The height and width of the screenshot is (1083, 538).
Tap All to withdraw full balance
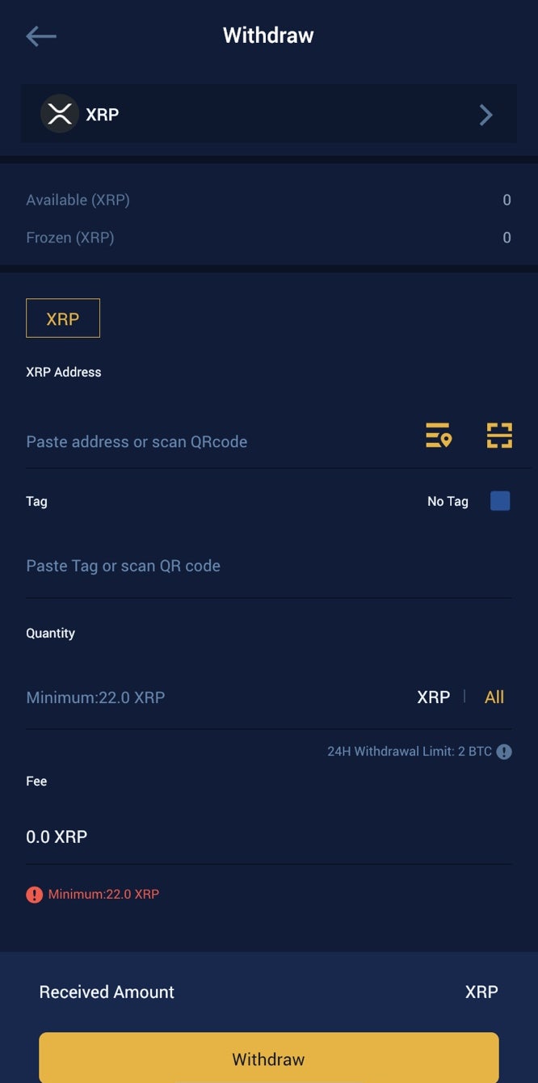tap(494, 697)
